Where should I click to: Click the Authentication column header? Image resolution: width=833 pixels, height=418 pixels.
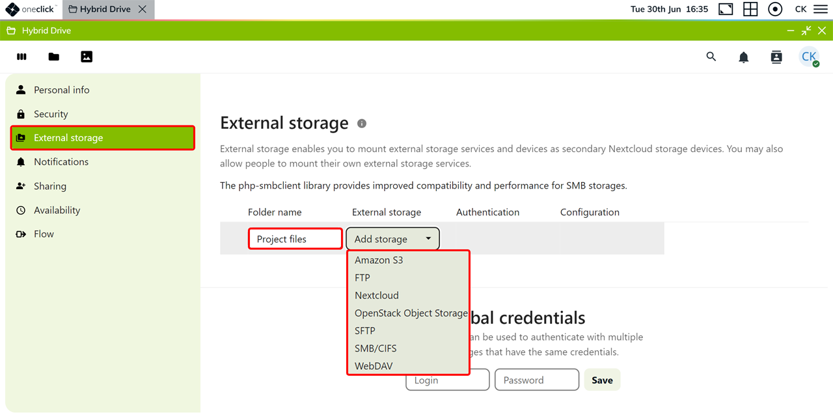coord(487,212)
